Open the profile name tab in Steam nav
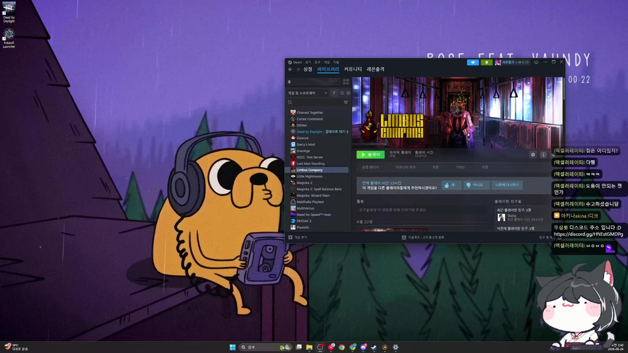The image size is (628, 353). (376, 70)
